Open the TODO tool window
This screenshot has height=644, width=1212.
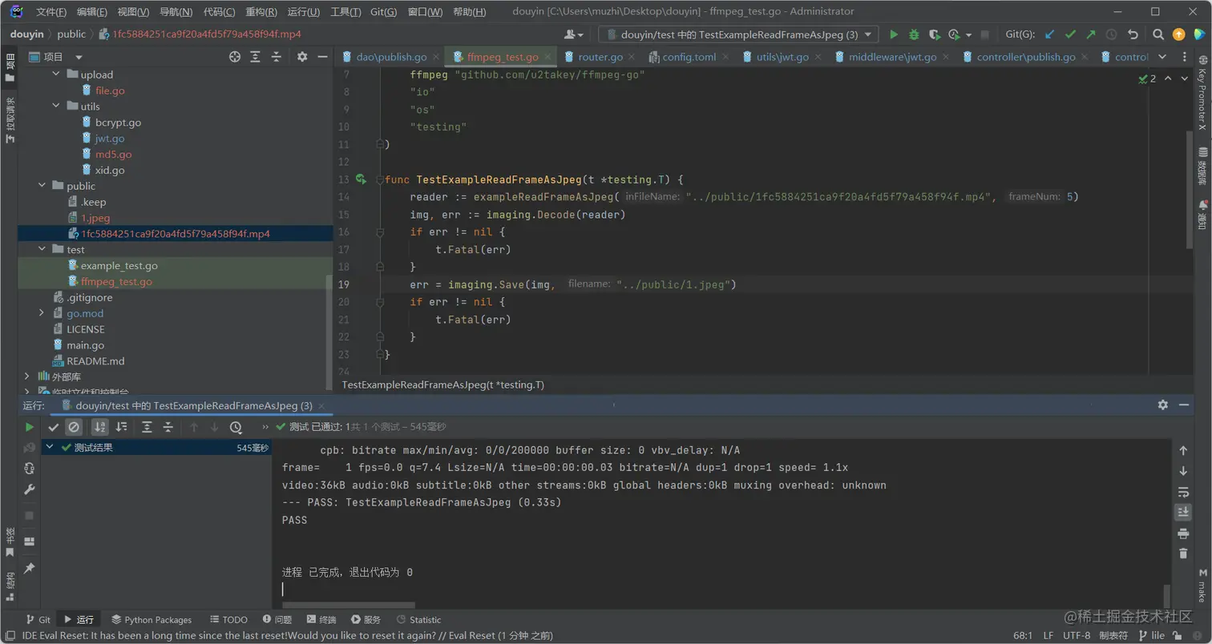pyautogui.click(x=228, y=619)
